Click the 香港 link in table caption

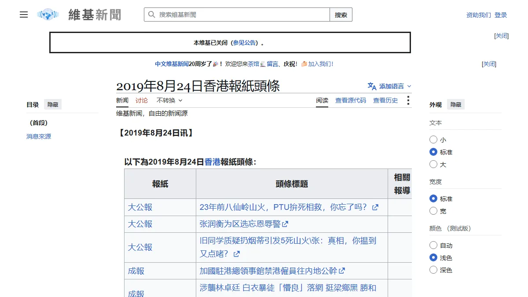(x=213, y=161)
